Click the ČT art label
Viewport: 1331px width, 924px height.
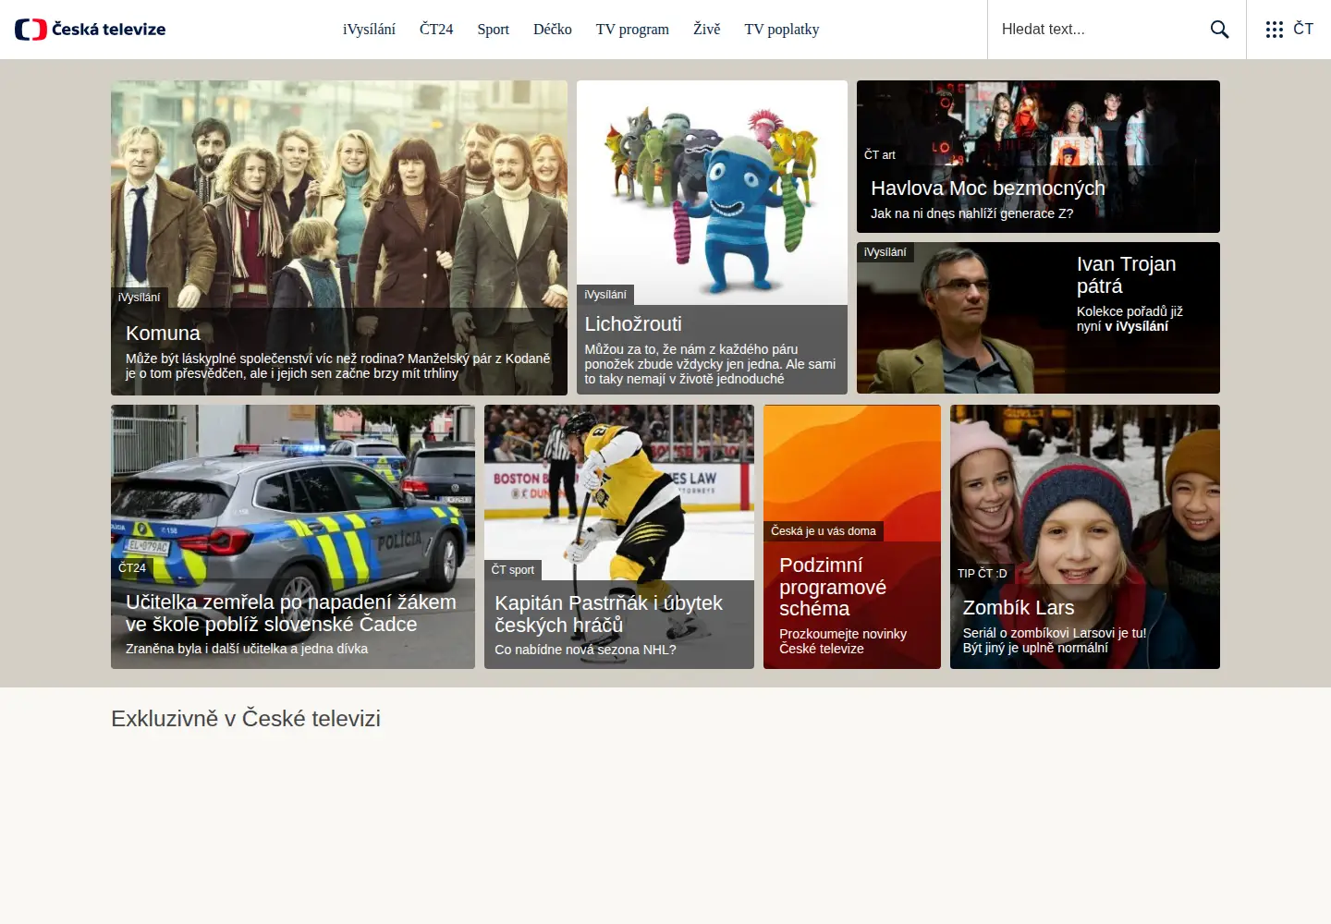point(880,155)
